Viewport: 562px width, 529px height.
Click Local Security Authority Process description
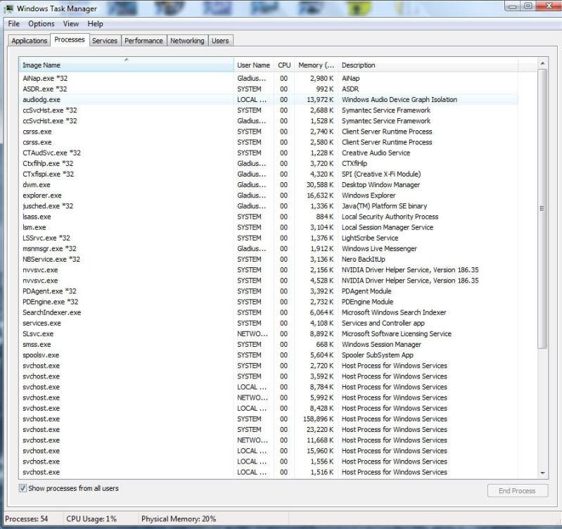(x=390, y=217)
